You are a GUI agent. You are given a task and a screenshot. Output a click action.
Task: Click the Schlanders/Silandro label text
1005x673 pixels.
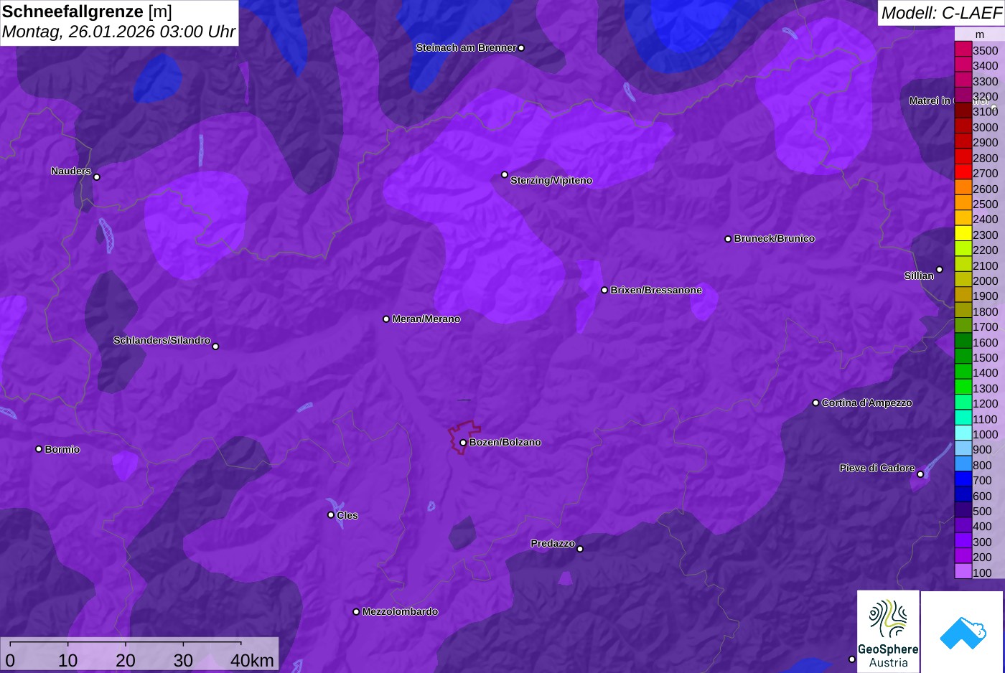[x=162, y=341]
